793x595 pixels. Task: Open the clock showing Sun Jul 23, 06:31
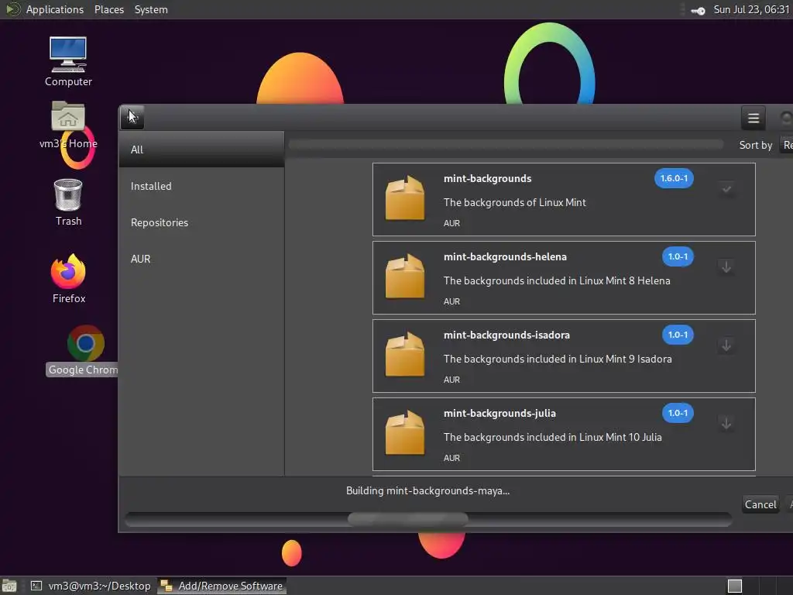(x=751, y=9)
